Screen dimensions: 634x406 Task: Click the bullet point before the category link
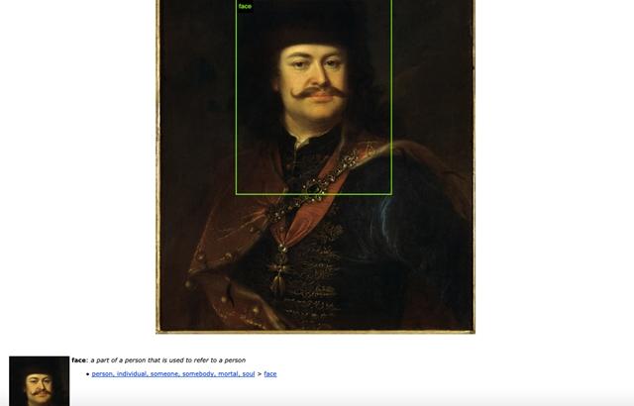point(87,374)
